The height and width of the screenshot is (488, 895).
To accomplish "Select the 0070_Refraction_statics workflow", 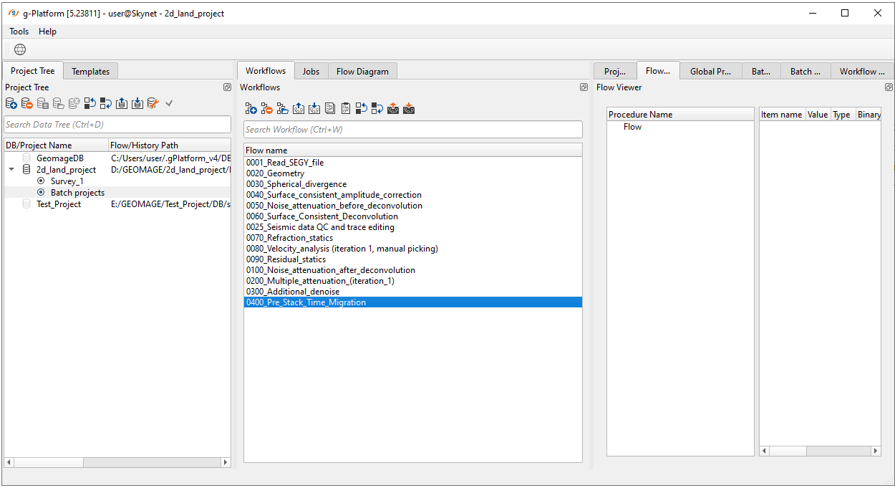I will pyautogui.click(x=289, y=238).
